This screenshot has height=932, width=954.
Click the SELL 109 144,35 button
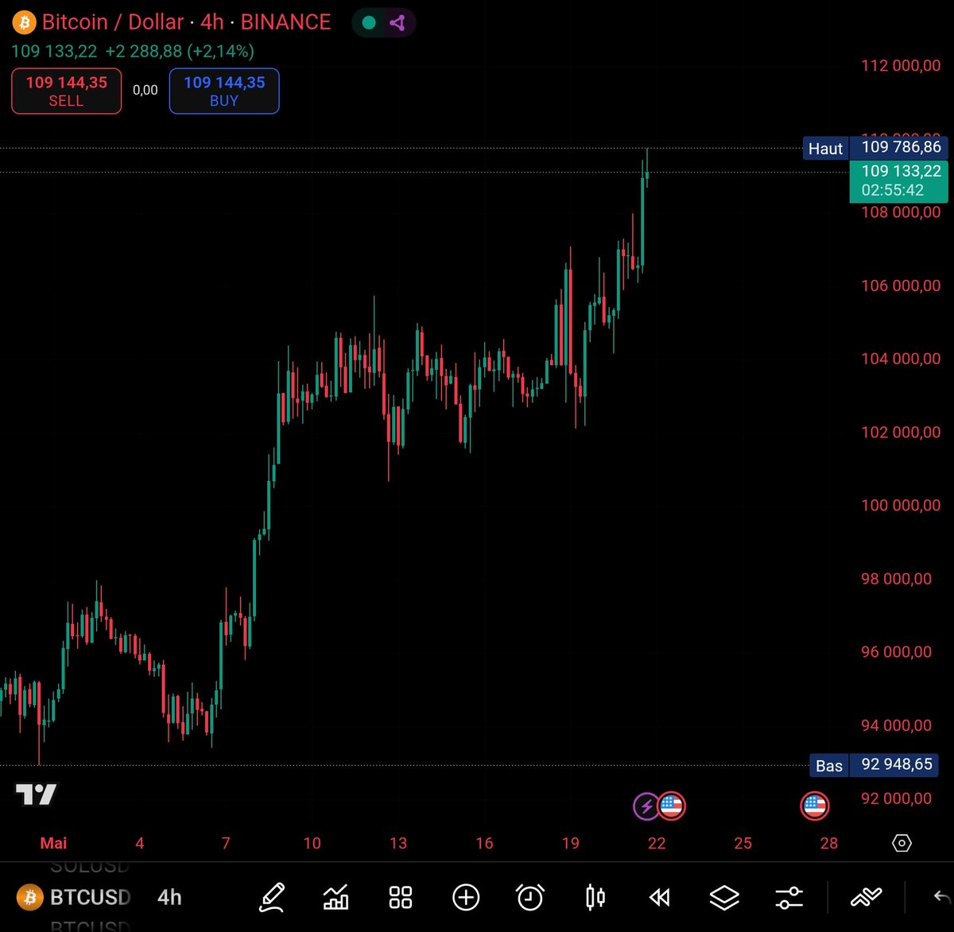(66, 91)
